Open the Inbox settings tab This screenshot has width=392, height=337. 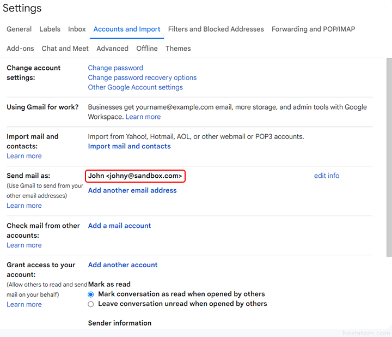click(x=77, y=29)
